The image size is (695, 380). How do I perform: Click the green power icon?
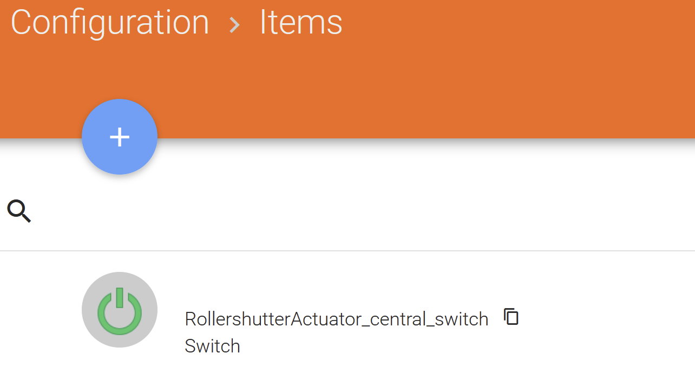tap(120, 311)
